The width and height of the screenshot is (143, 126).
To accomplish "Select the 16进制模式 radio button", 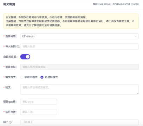I will (x=42, y=77).
